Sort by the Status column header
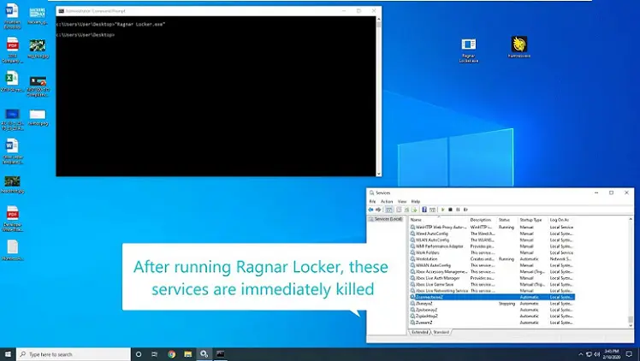The image size is (640, 361). point(507,220)
